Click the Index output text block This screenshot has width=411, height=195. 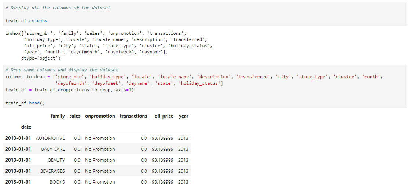(109, 46)
